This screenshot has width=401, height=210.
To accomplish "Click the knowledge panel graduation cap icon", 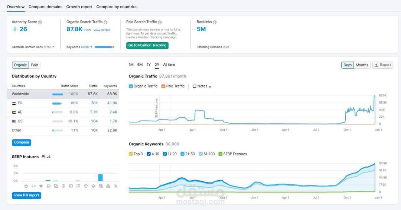I will [93, 186].
